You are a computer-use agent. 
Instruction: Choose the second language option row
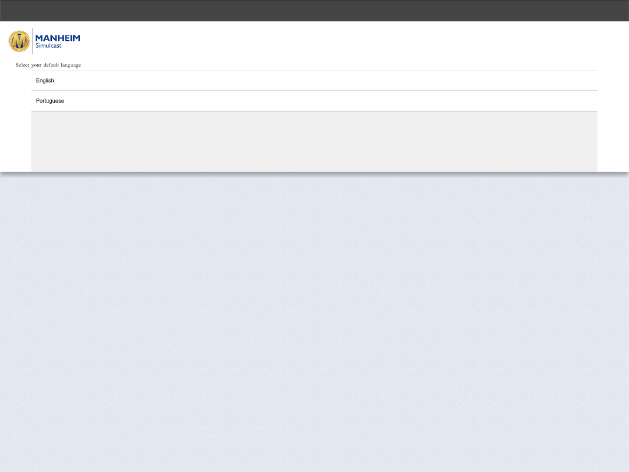(x=314, y=101)
